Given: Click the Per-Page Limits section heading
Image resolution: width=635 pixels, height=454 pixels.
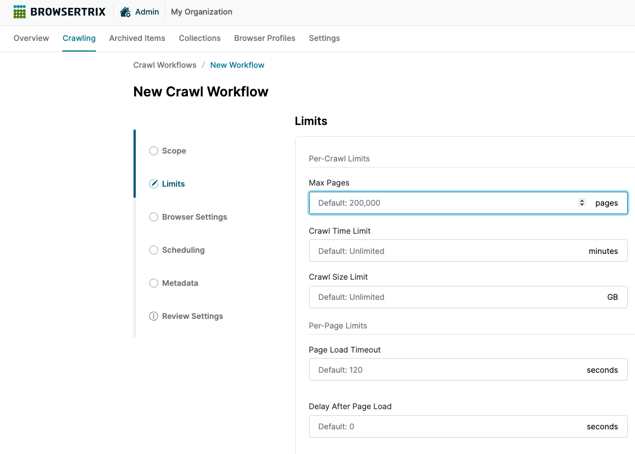Looking at the screenshot, I should point(338,326).
